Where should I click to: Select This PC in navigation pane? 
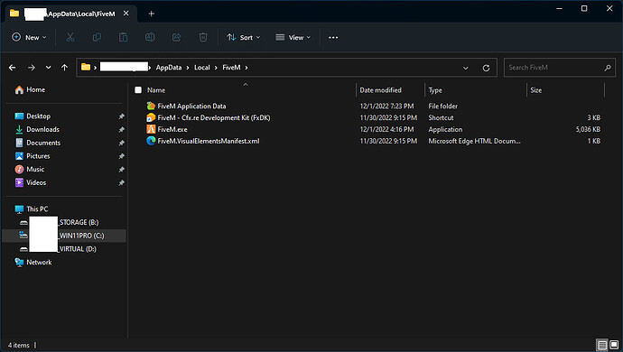coord(37,209)
